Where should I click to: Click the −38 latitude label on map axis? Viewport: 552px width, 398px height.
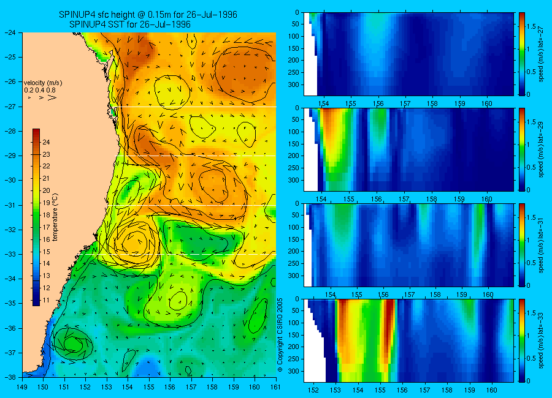pos(10,377)
